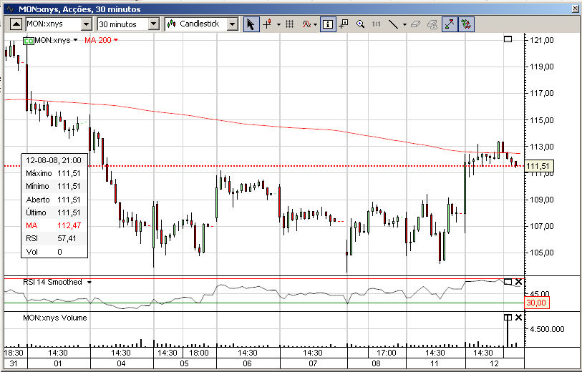Open the MA 200 indicator menu
Screen dimensions: 582x372
coord(116,39)
